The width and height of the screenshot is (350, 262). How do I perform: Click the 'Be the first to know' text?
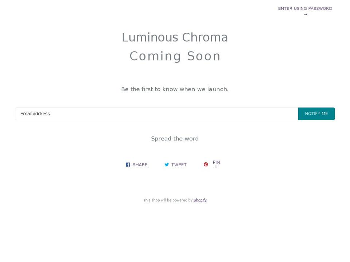[x=175, y=89]
